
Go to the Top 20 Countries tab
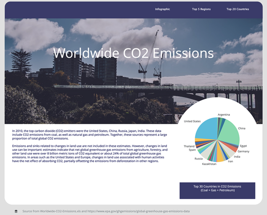click(238, 9)
